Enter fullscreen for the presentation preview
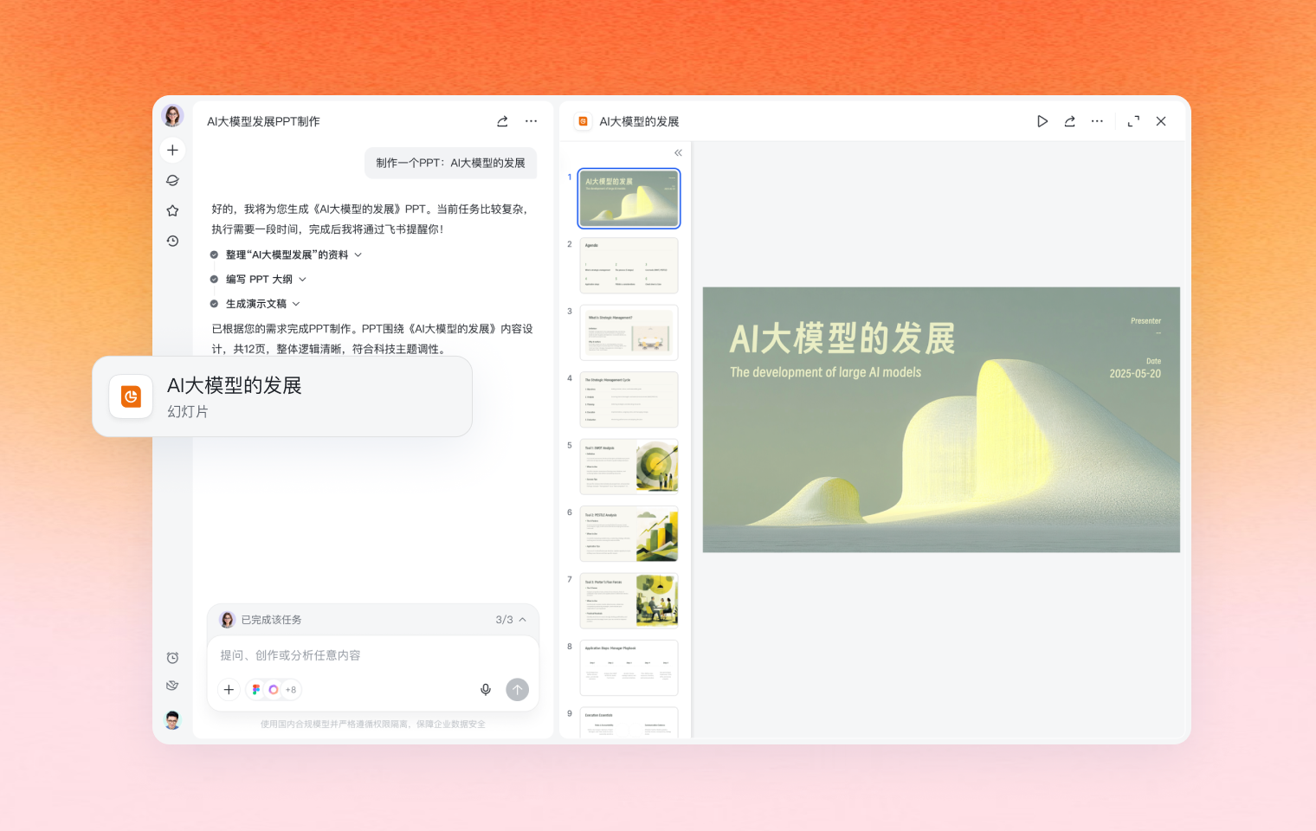Screen dimensions: 1316x831 pyautogui.click(x=1133, y=121)
